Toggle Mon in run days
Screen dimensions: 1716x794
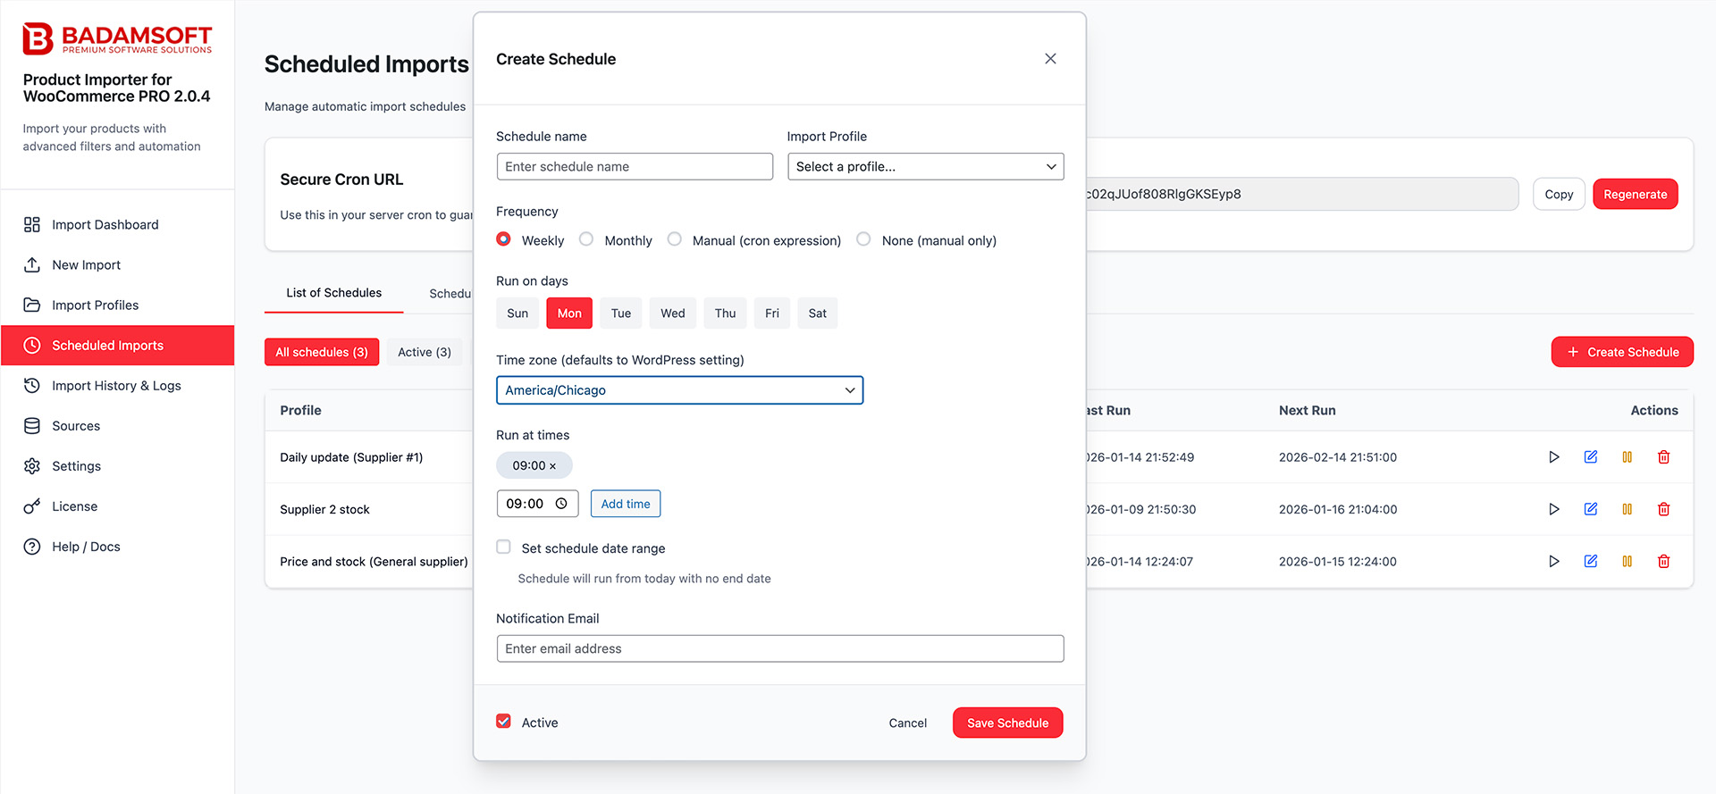pyautogui.click(x=569, y=313)
